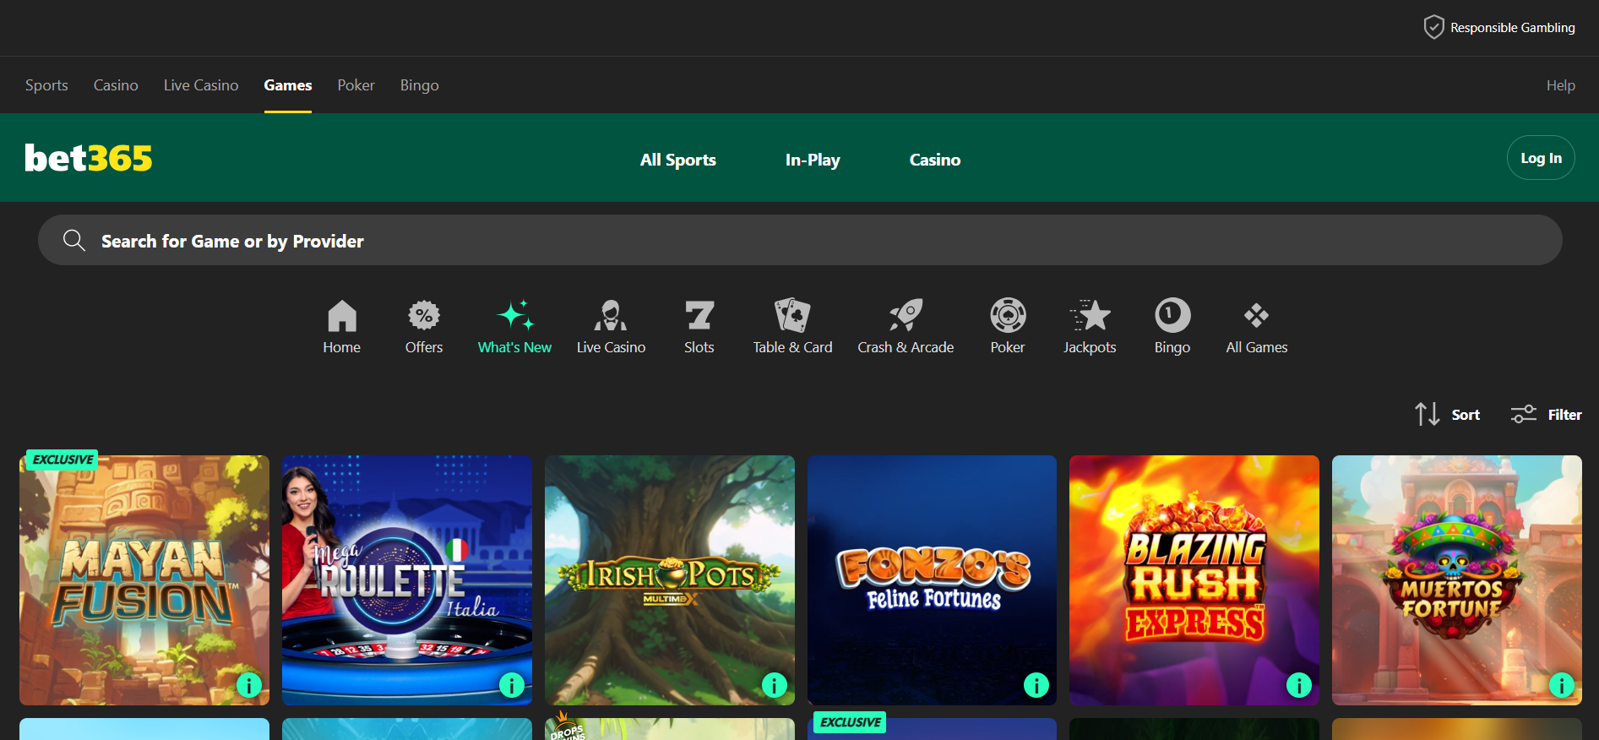Switch to the Live Casino top tab
Viewport: 1599px width, 740px height.
coord(201,85)
